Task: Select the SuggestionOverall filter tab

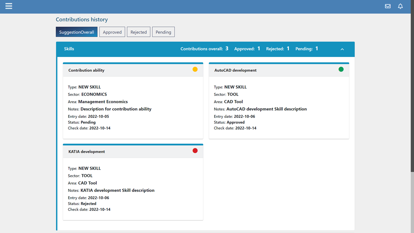Action: 77,32
